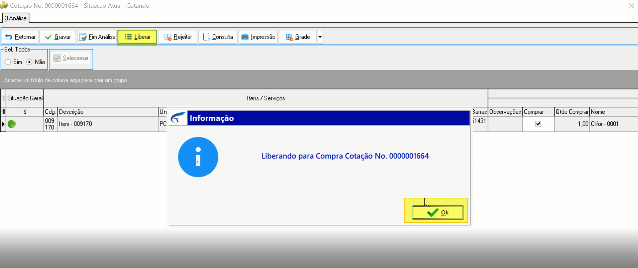Open the Consulta toolbar button
Screen dimensions: 638x268
coord(218,37)
